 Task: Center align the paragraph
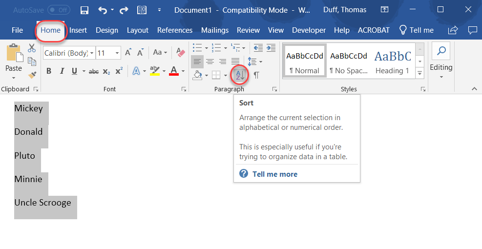coord(210,62)
